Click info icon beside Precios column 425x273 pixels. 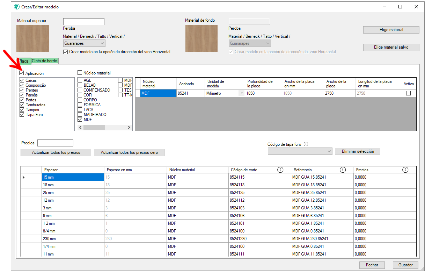(405, 170)
